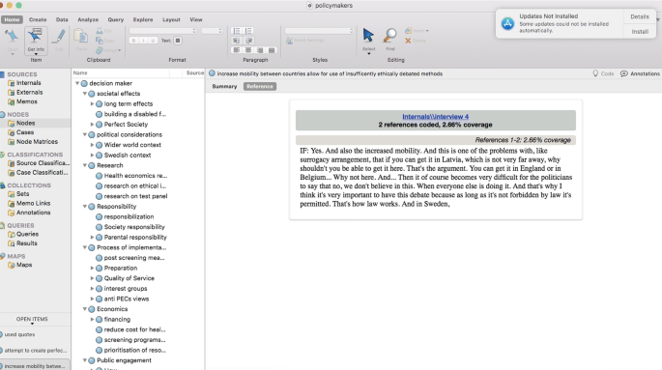Click the Delete red X icon
Screen dimensions: 662x370
pos(408,41)
